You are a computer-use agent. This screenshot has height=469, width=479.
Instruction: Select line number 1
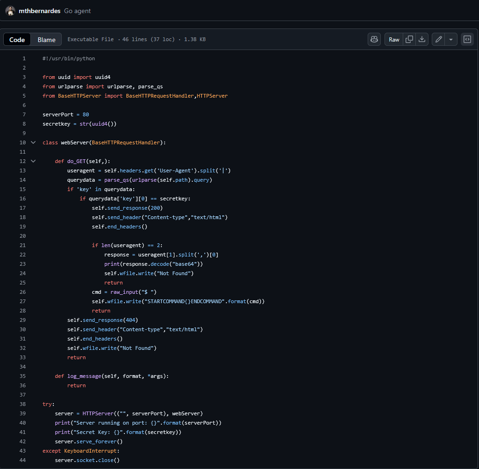click(x=24, y=58)
